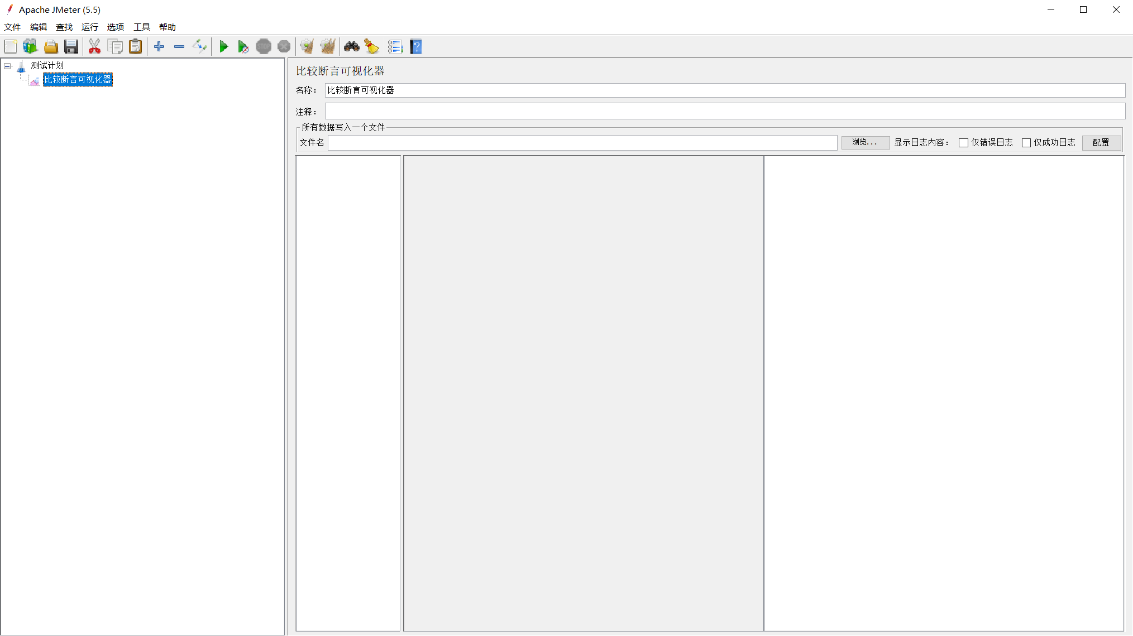Enable the 仅成功日志 checkbox
This screenshot has height=636, width=1133.
[x=1026, y=143]
